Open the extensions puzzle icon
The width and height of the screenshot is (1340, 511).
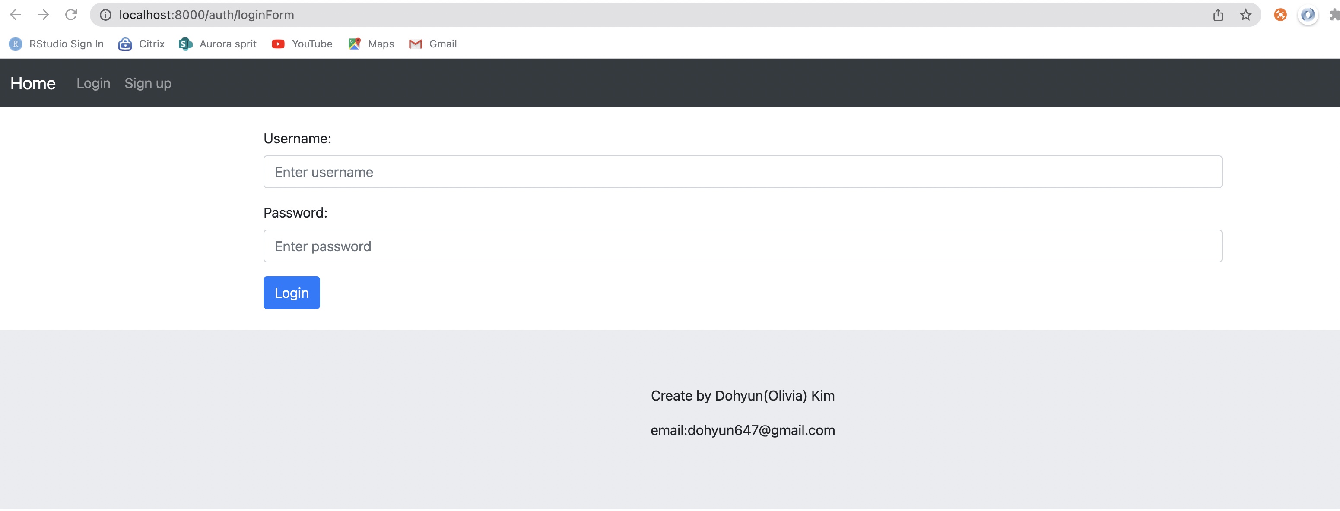point(1334,15)
